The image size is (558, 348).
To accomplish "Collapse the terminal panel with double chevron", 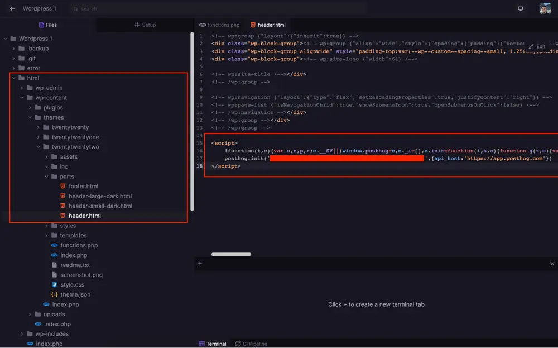I will click(x=552, y=264).
